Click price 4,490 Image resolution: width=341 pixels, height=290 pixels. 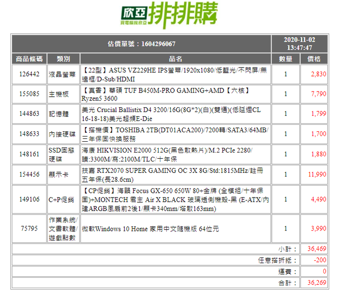pyautogui.click(x=318, y=199)
